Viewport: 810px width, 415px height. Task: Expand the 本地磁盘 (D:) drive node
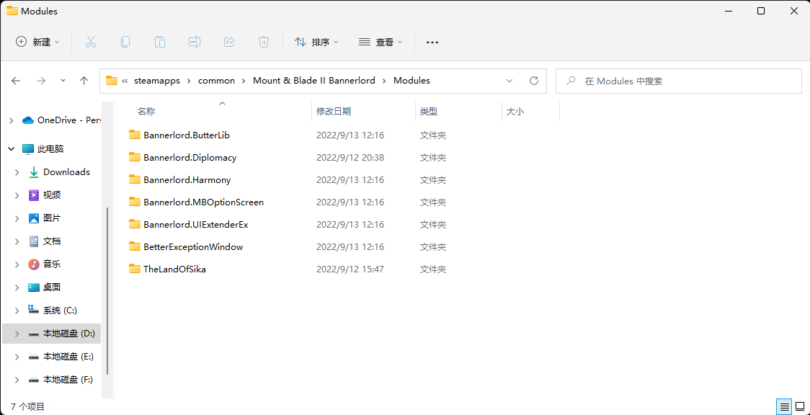coord(17,334)
